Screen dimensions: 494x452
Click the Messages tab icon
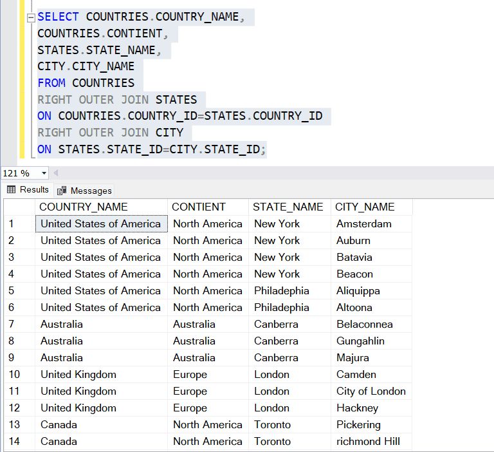tap(62, 191)
